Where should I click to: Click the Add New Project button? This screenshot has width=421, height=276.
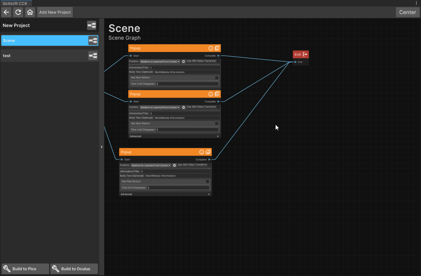(55, 12)
